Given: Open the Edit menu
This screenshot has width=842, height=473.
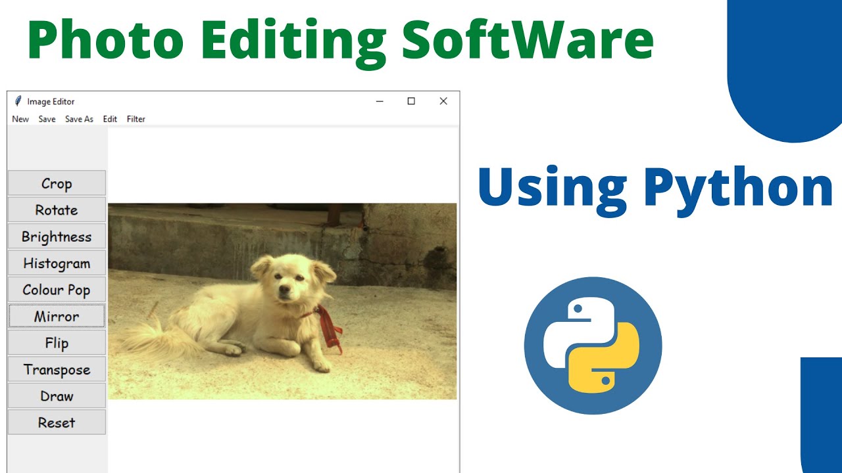Looking at the screenshot, I should pyautogui.click(x=110, y=119).
